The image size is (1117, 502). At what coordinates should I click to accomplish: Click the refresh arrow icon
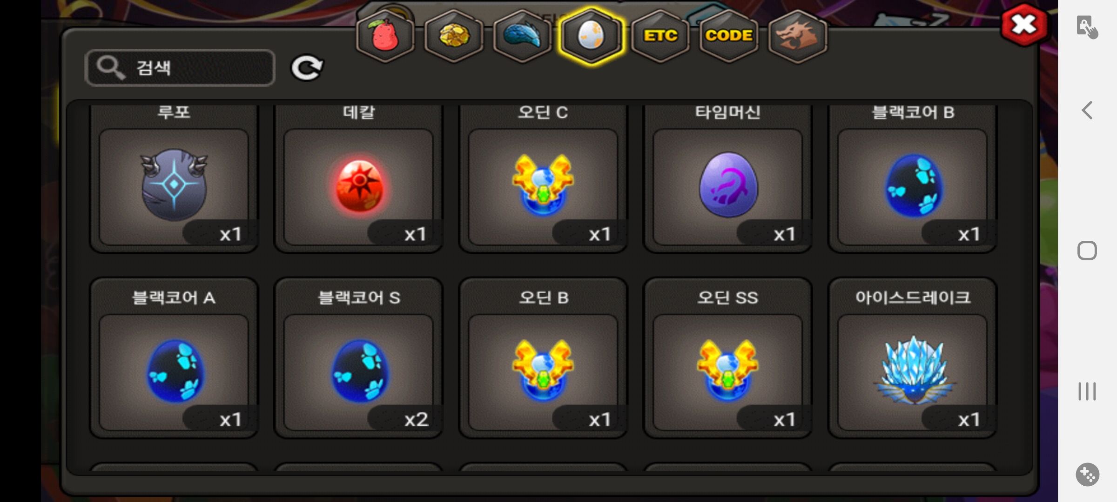(x=307, y=68)
